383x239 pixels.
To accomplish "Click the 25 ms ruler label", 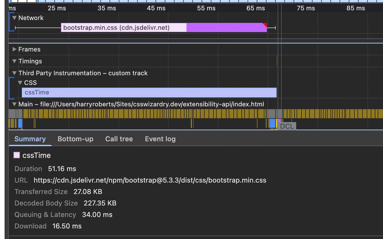I will pyautogui.click(x=57, y=8).
